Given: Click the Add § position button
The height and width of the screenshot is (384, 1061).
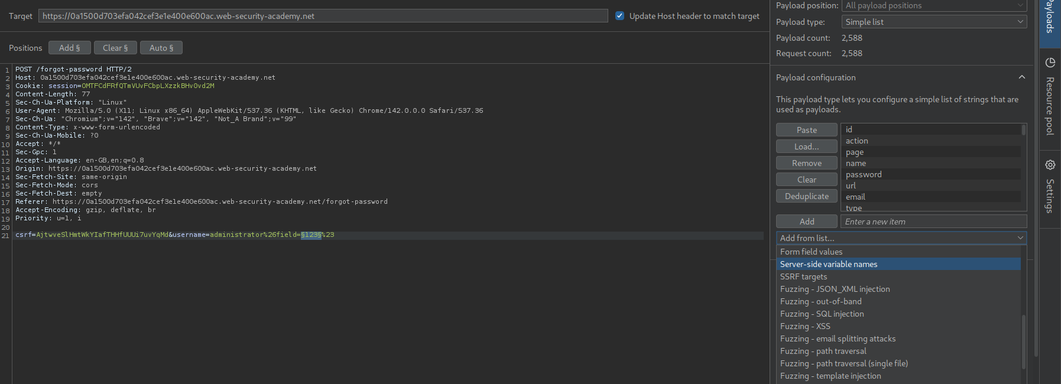Looking at the screenshot, I should click(70, 48).
